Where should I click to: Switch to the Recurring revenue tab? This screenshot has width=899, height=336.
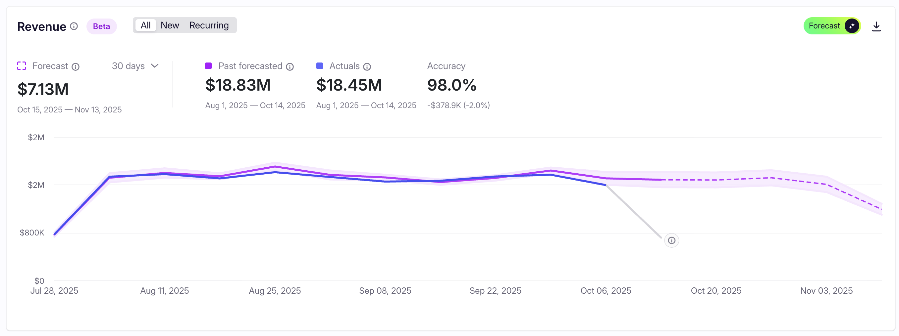coord(209,25)
